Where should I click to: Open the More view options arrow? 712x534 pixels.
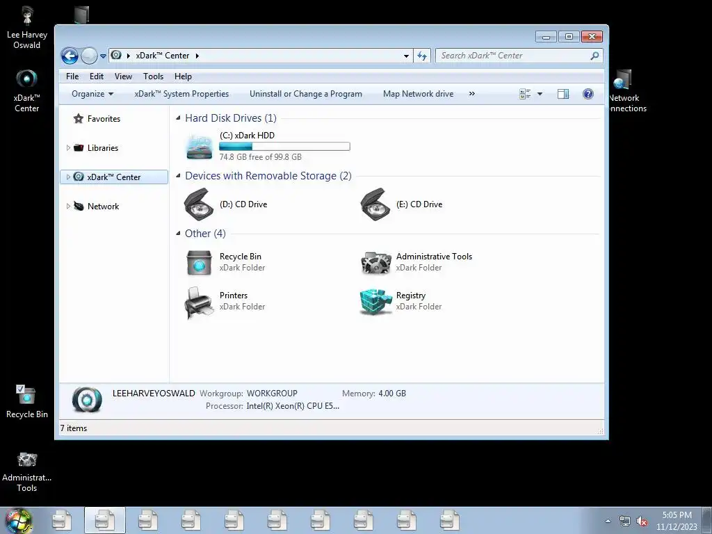coord(540,94)
